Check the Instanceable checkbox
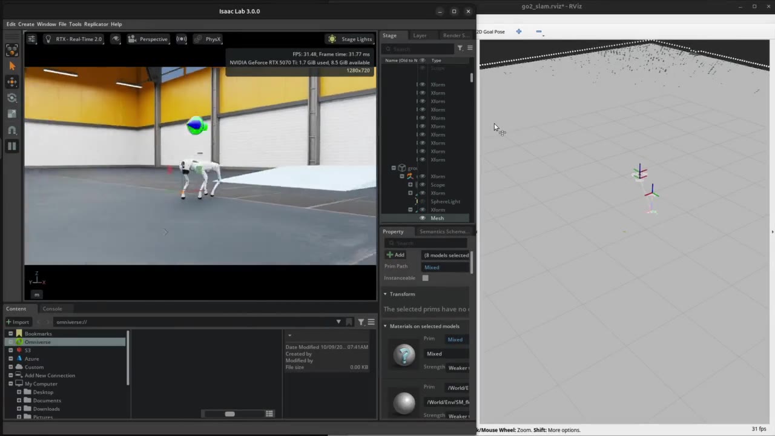Image resolution: width=775 pixels, height=436 pixels. [x=425, y=278]
